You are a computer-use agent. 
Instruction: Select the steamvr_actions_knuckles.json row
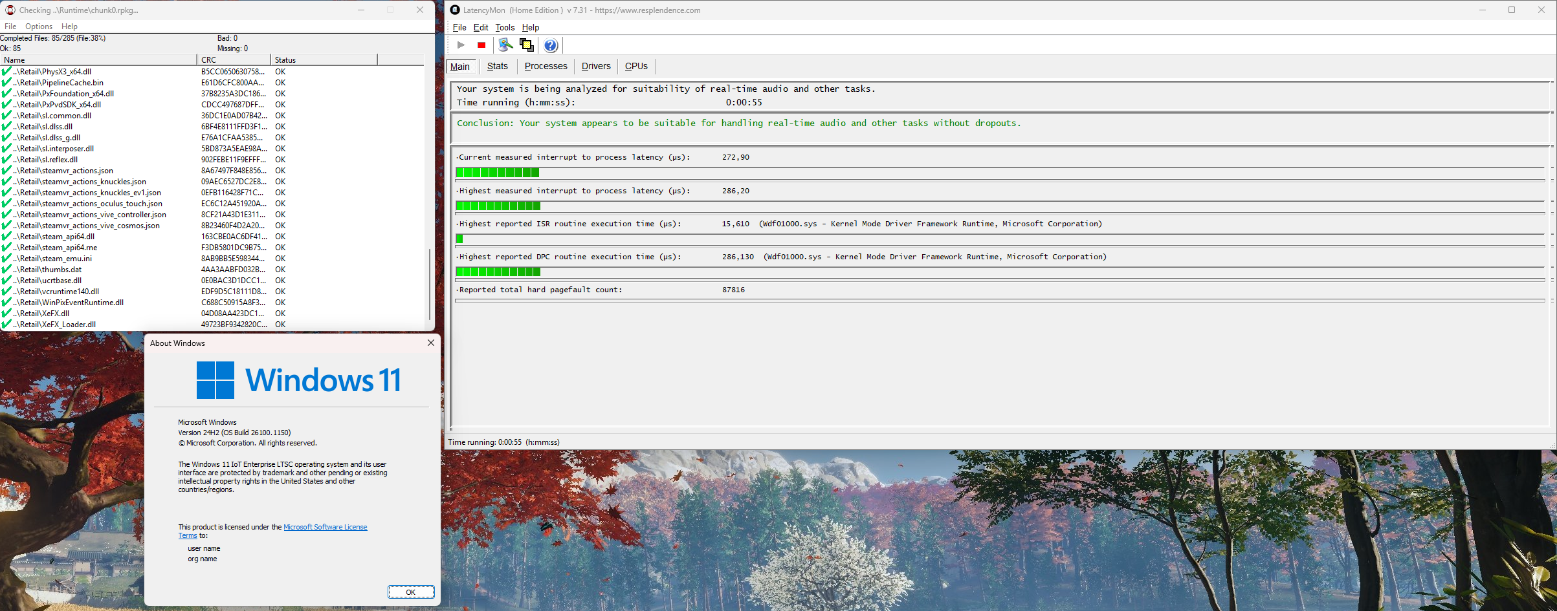tap(212, 182)
